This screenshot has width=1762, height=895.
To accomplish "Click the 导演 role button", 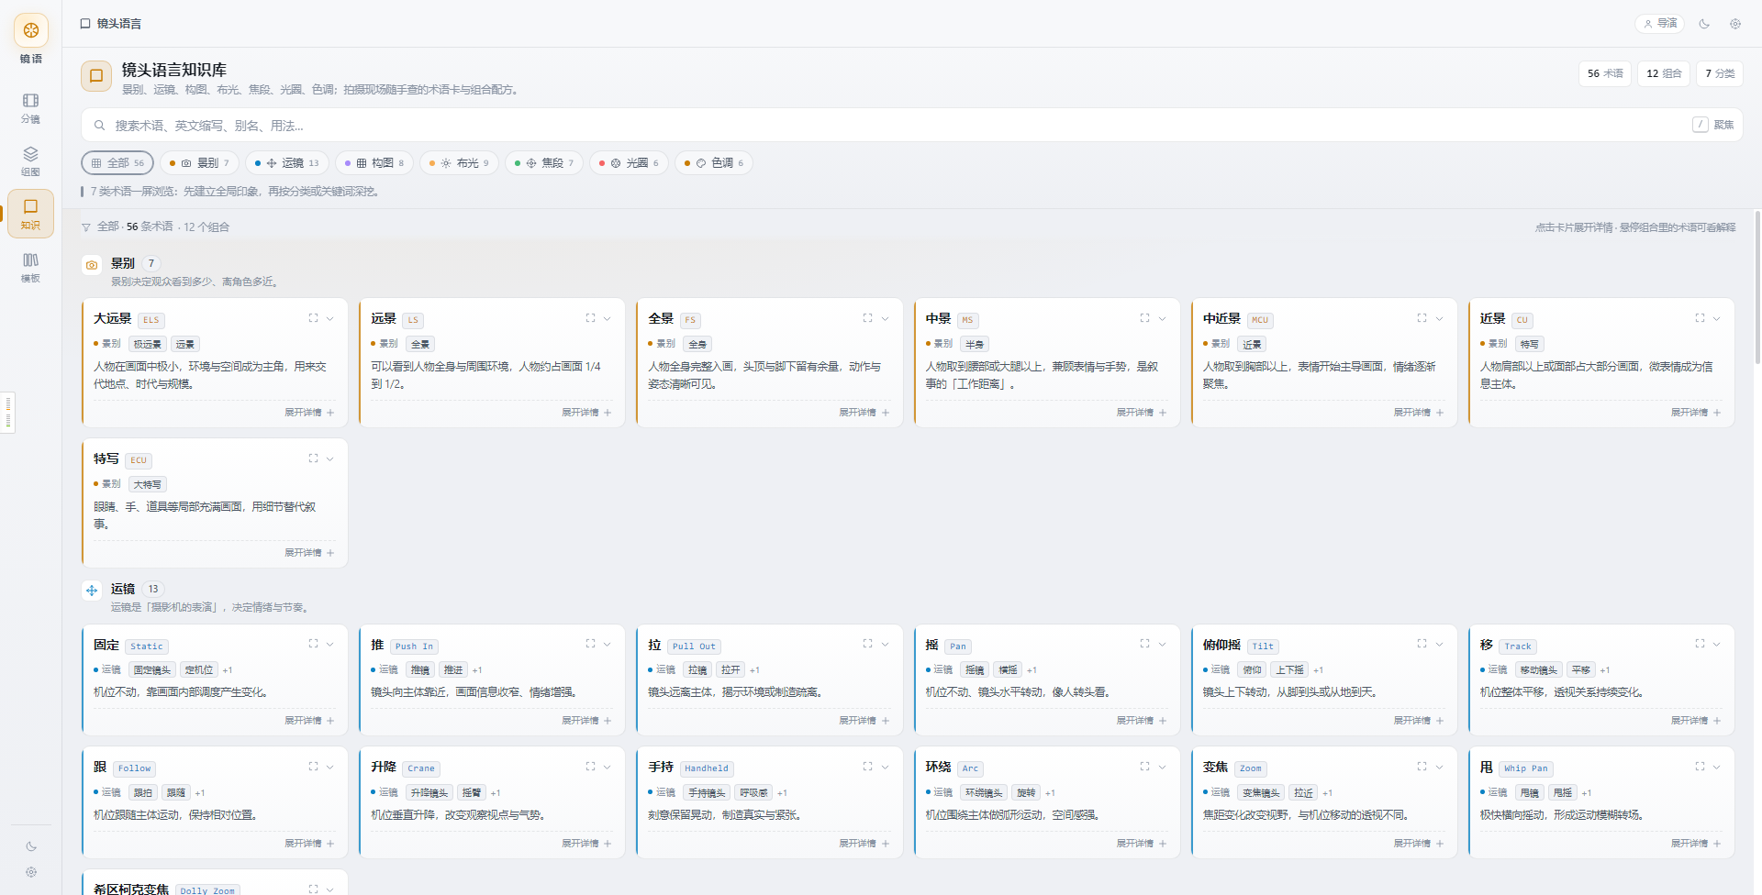I will [1659, 24].
